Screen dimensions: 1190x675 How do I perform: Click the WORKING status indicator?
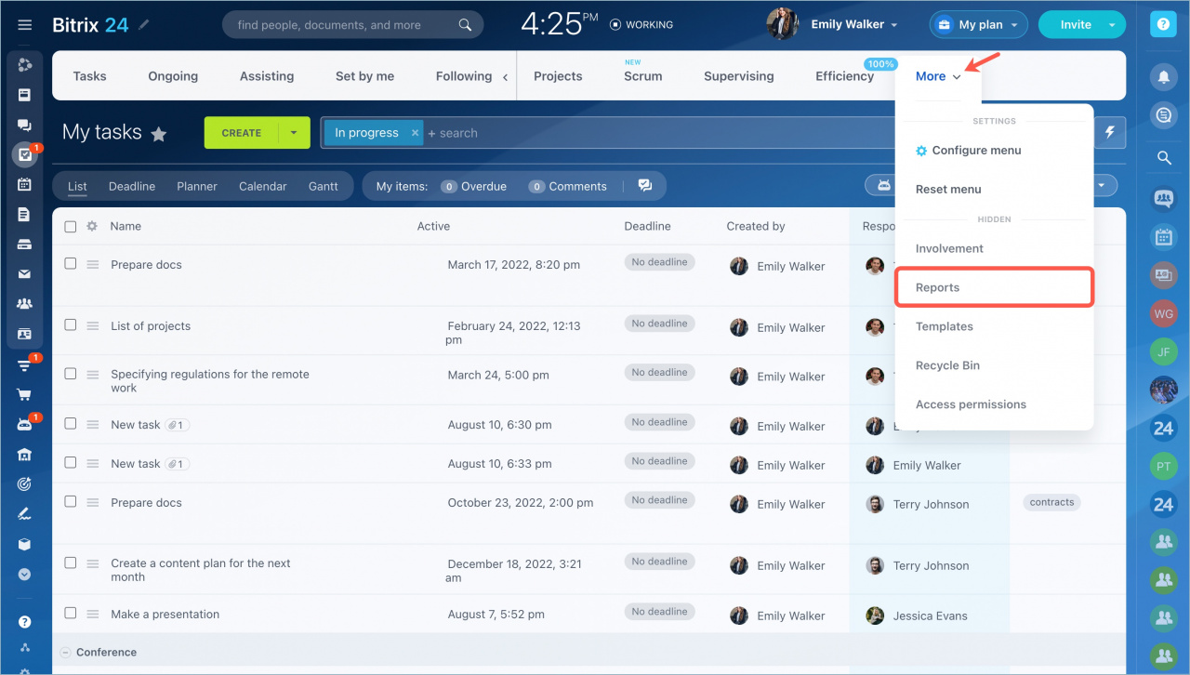(641, 25)
